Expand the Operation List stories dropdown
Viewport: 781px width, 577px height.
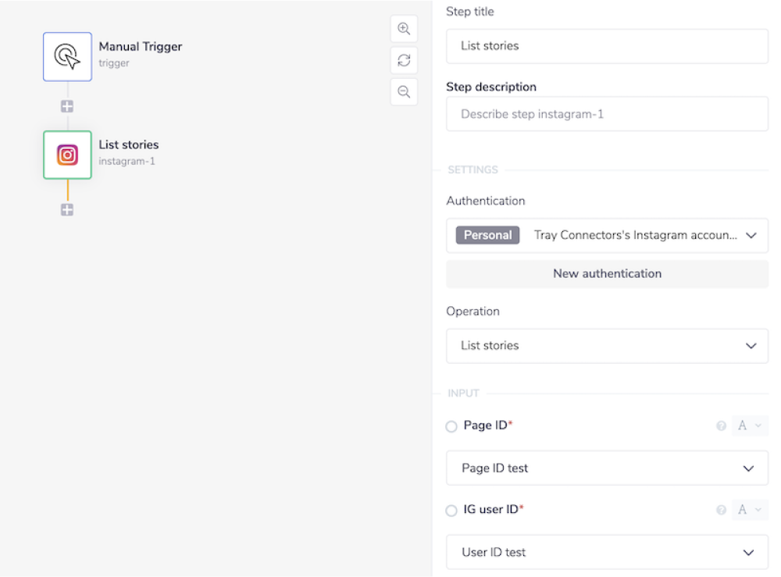tap(607, 345)
